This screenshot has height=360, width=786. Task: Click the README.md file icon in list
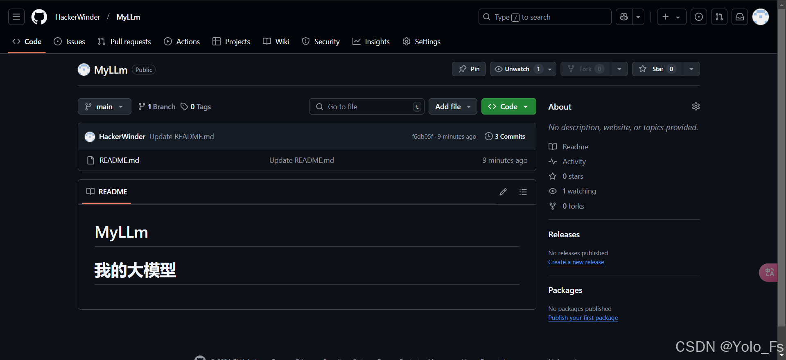coord(91,160)
